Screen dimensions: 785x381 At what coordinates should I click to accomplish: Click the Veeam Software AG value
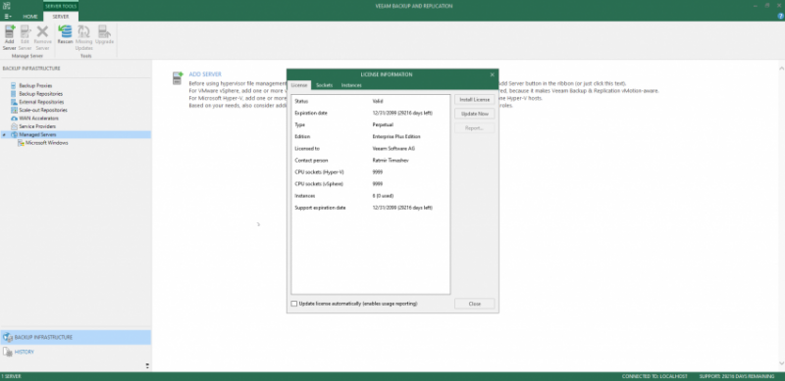click(393, 149)
